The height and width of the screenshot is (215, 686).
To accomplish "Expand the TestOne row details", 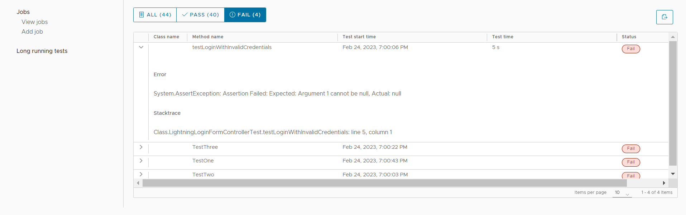I will tap(141, 161).
